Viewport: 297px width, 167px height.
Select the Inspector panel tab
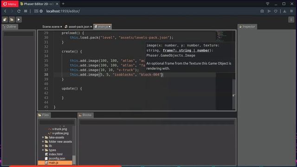247,27
